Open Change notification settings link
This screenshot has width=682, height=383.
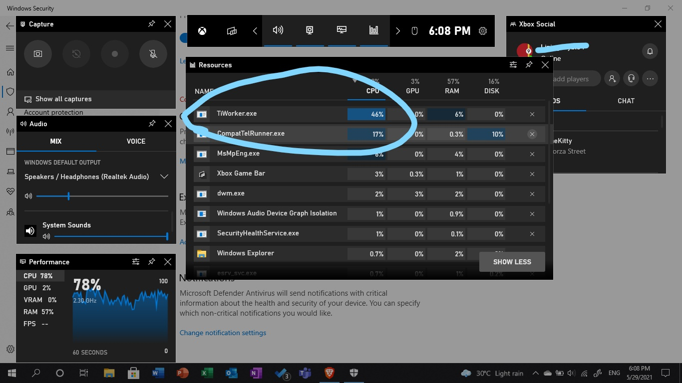(x=223, y=333)
